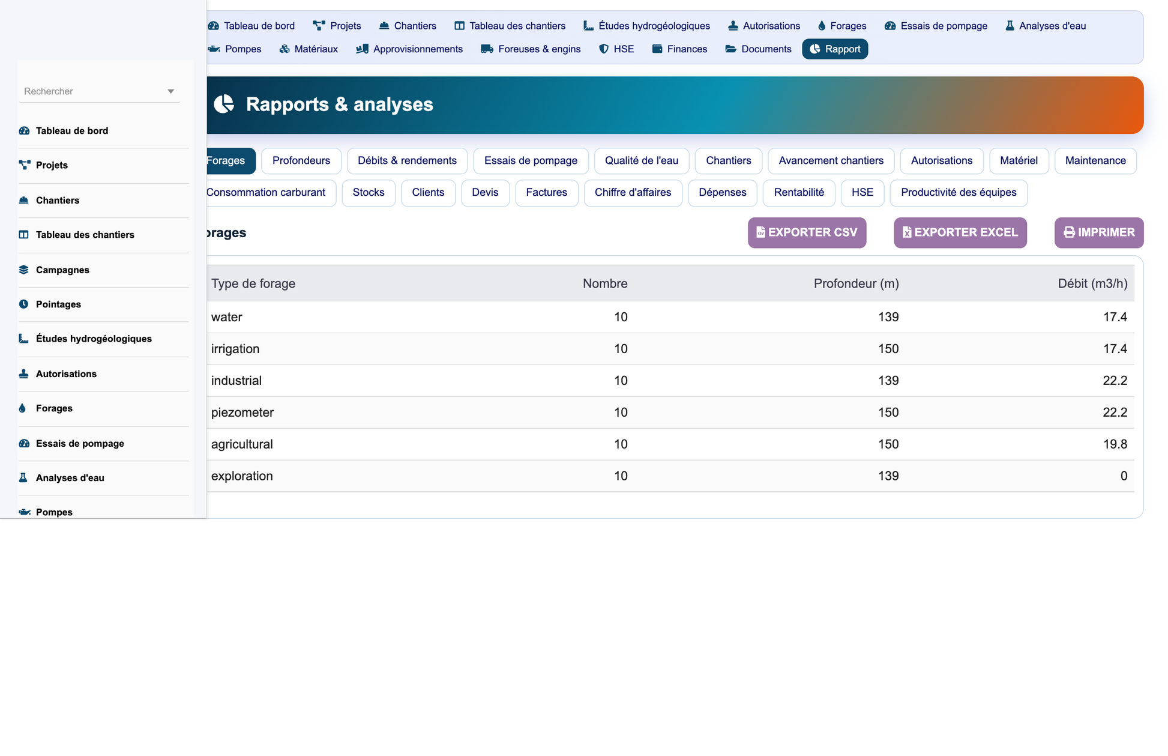The width and height of the screenshot is (1168, 756).
Task: Click the Forages droplet icon in sidebar
Action: pos(23,408)
